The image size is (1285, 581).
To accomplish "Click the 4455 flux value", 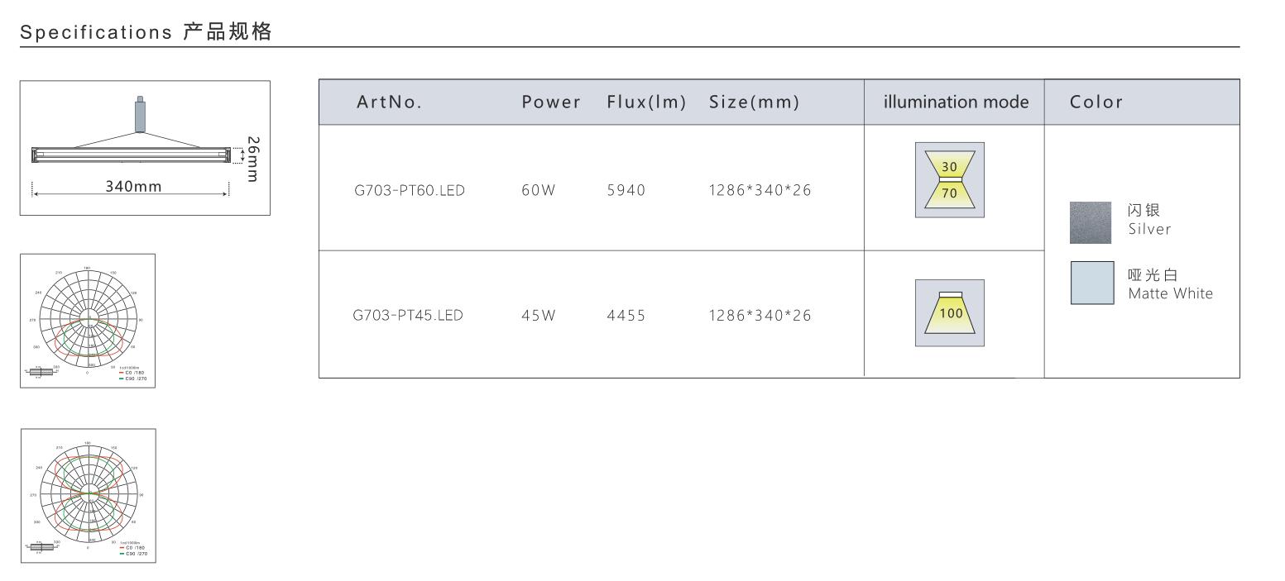I will click(x=626, y=315).
